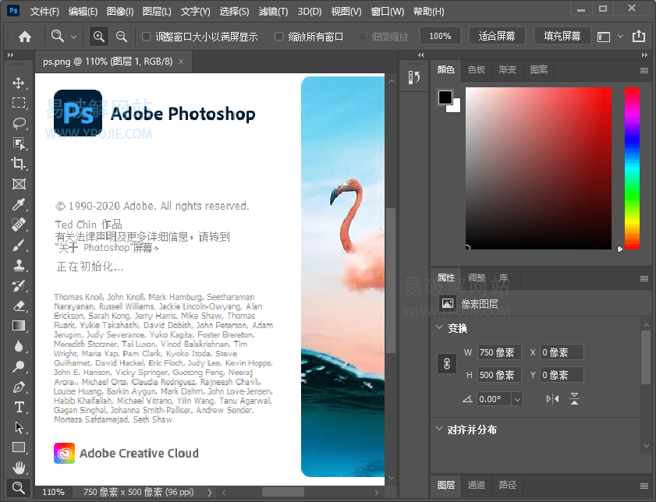Select the Move tool
656x502 pixels.
[x=19, y=83]
